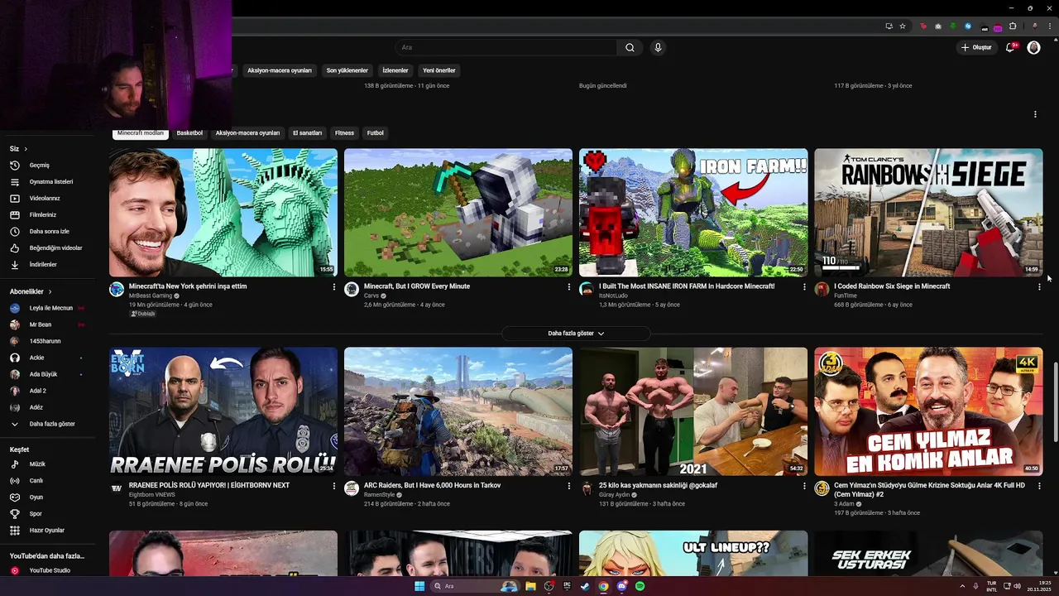Open MrBeast Gaming channel link
The height and width of the screenshot is (596, 1059).
pyautogui.click(x=151, y=296)
